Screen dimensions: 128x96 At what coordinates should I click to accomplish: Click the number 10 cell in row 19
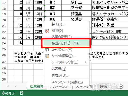(x=18, y=14)
